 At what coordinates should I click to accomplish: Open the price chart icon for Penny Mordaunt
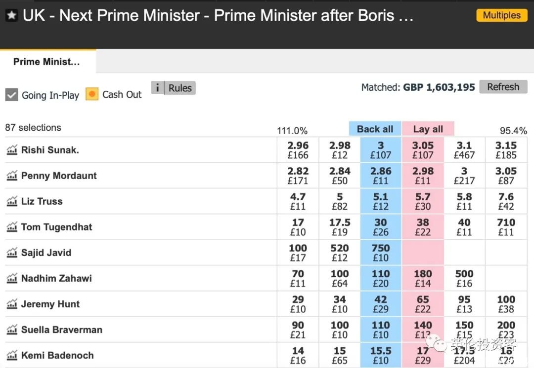(12, 175)
